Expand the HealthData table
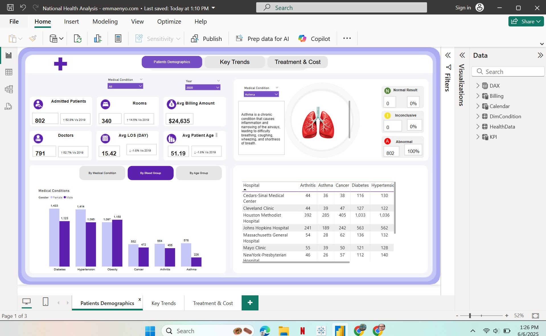 (478, 126)
